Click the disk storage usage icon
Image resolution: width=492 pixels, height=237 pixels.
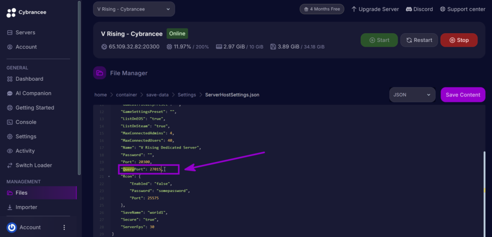click(273, 47)
